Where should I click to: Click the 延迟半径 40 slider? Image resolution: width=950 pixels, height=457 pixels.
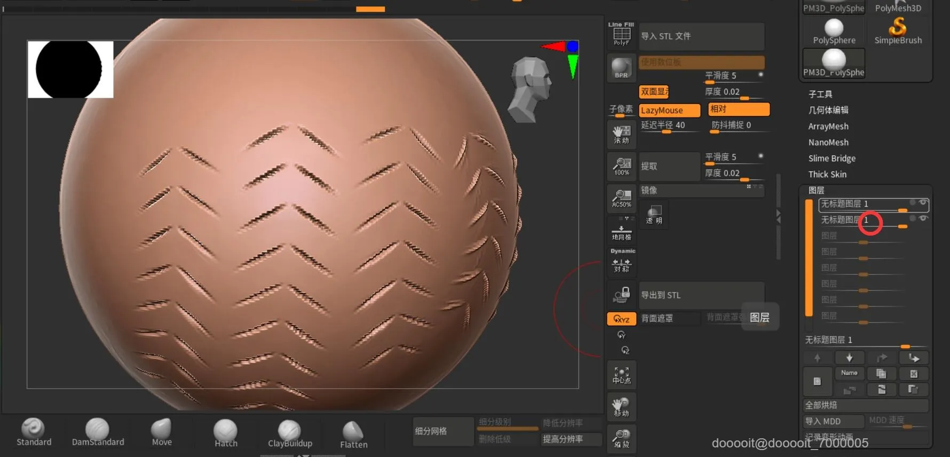(669, 126)
